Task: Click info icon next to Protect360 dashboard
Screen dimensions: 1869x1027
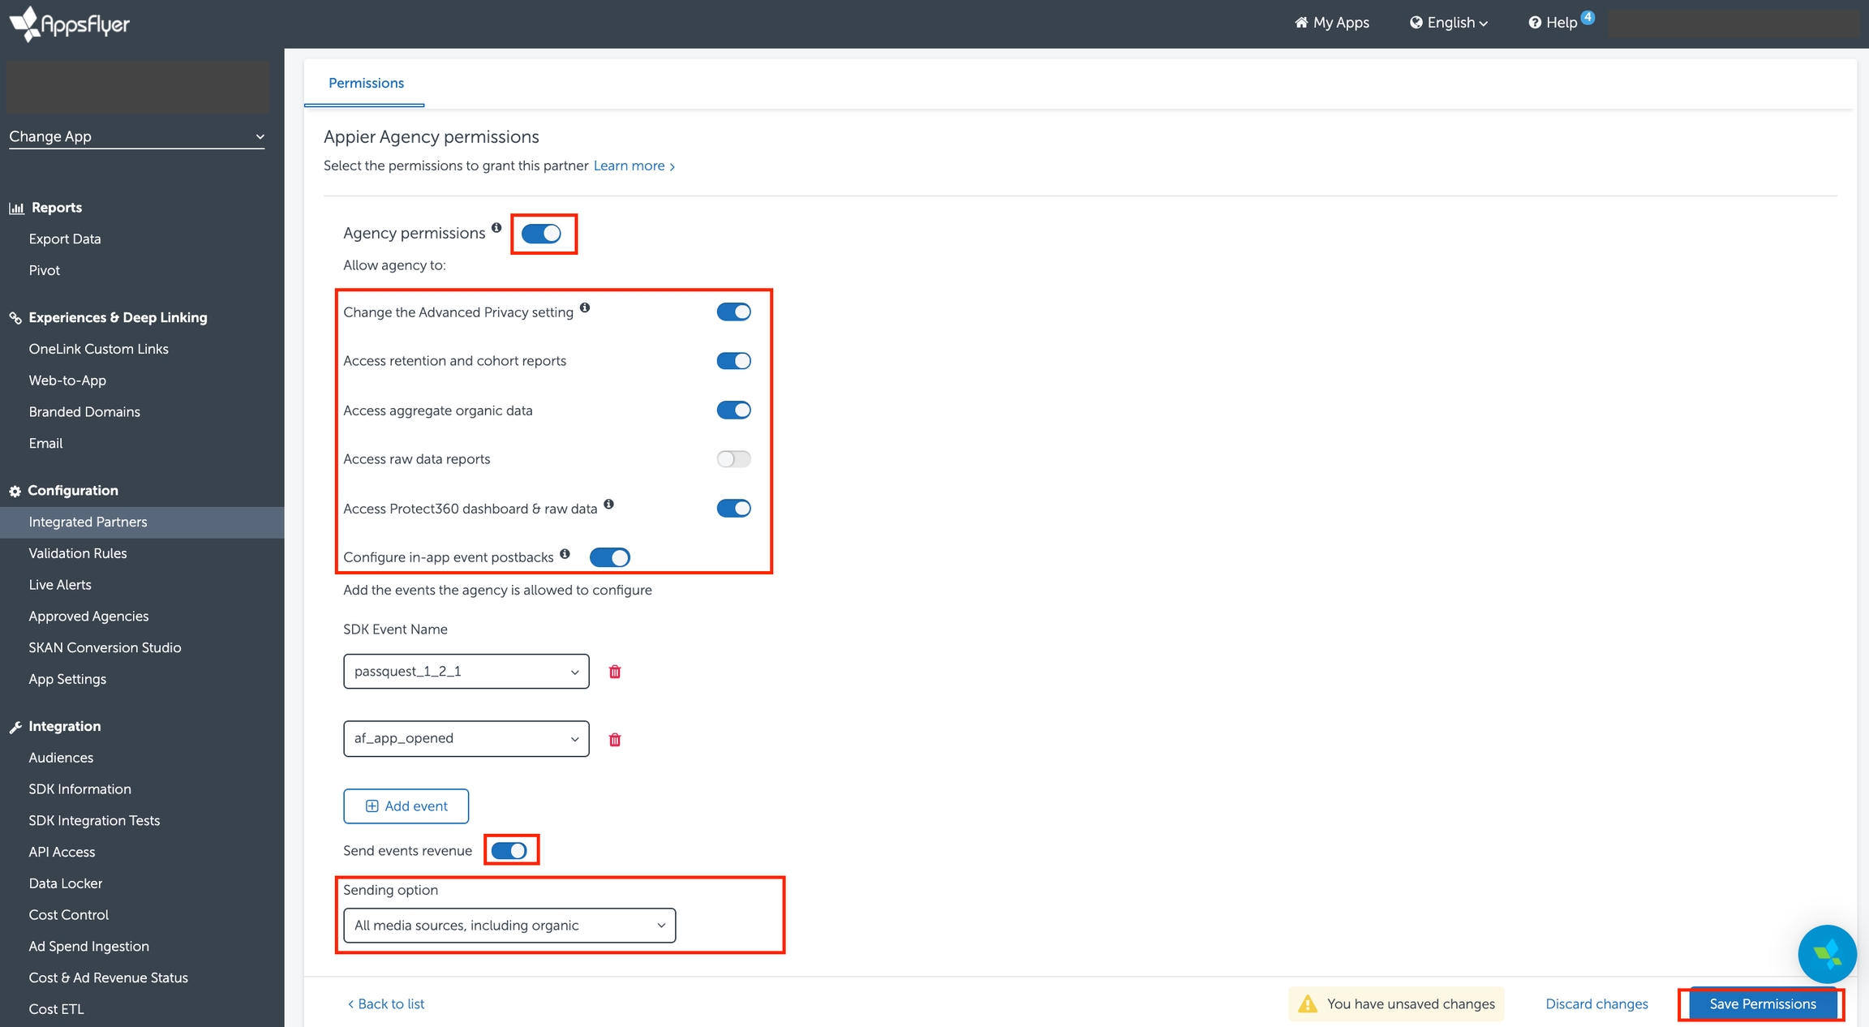Action: 608,505
